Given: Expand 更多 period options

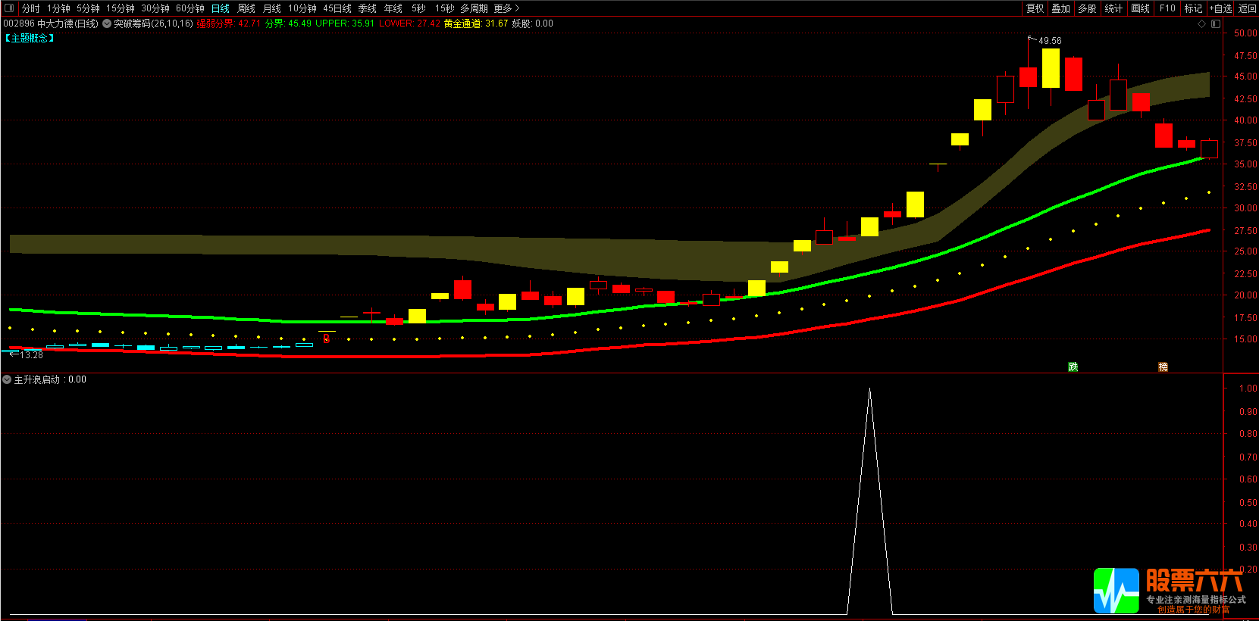Looking at the screenshot, I should click(506, 8).
